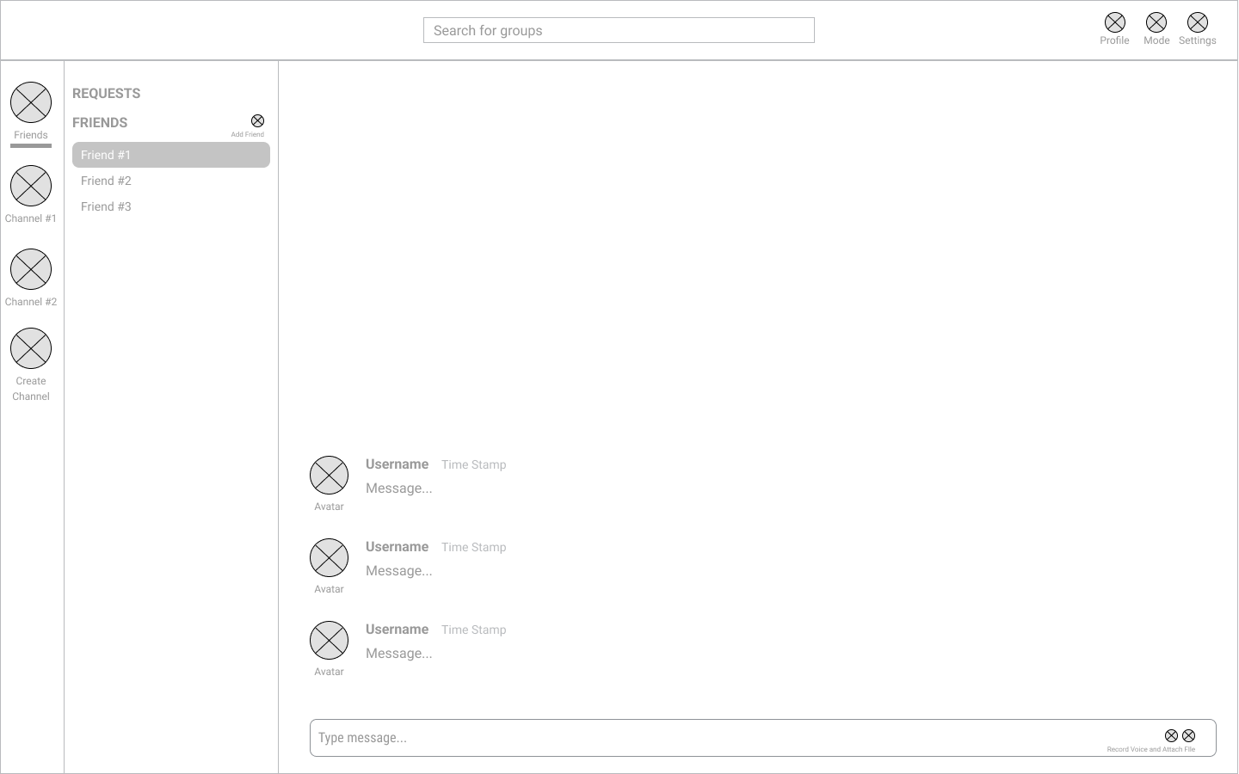Image resolution: width=1239 pixels, height=774 pixels.
Task: Click the left Record Voice icon in message box
Action: coord(1171,735)
